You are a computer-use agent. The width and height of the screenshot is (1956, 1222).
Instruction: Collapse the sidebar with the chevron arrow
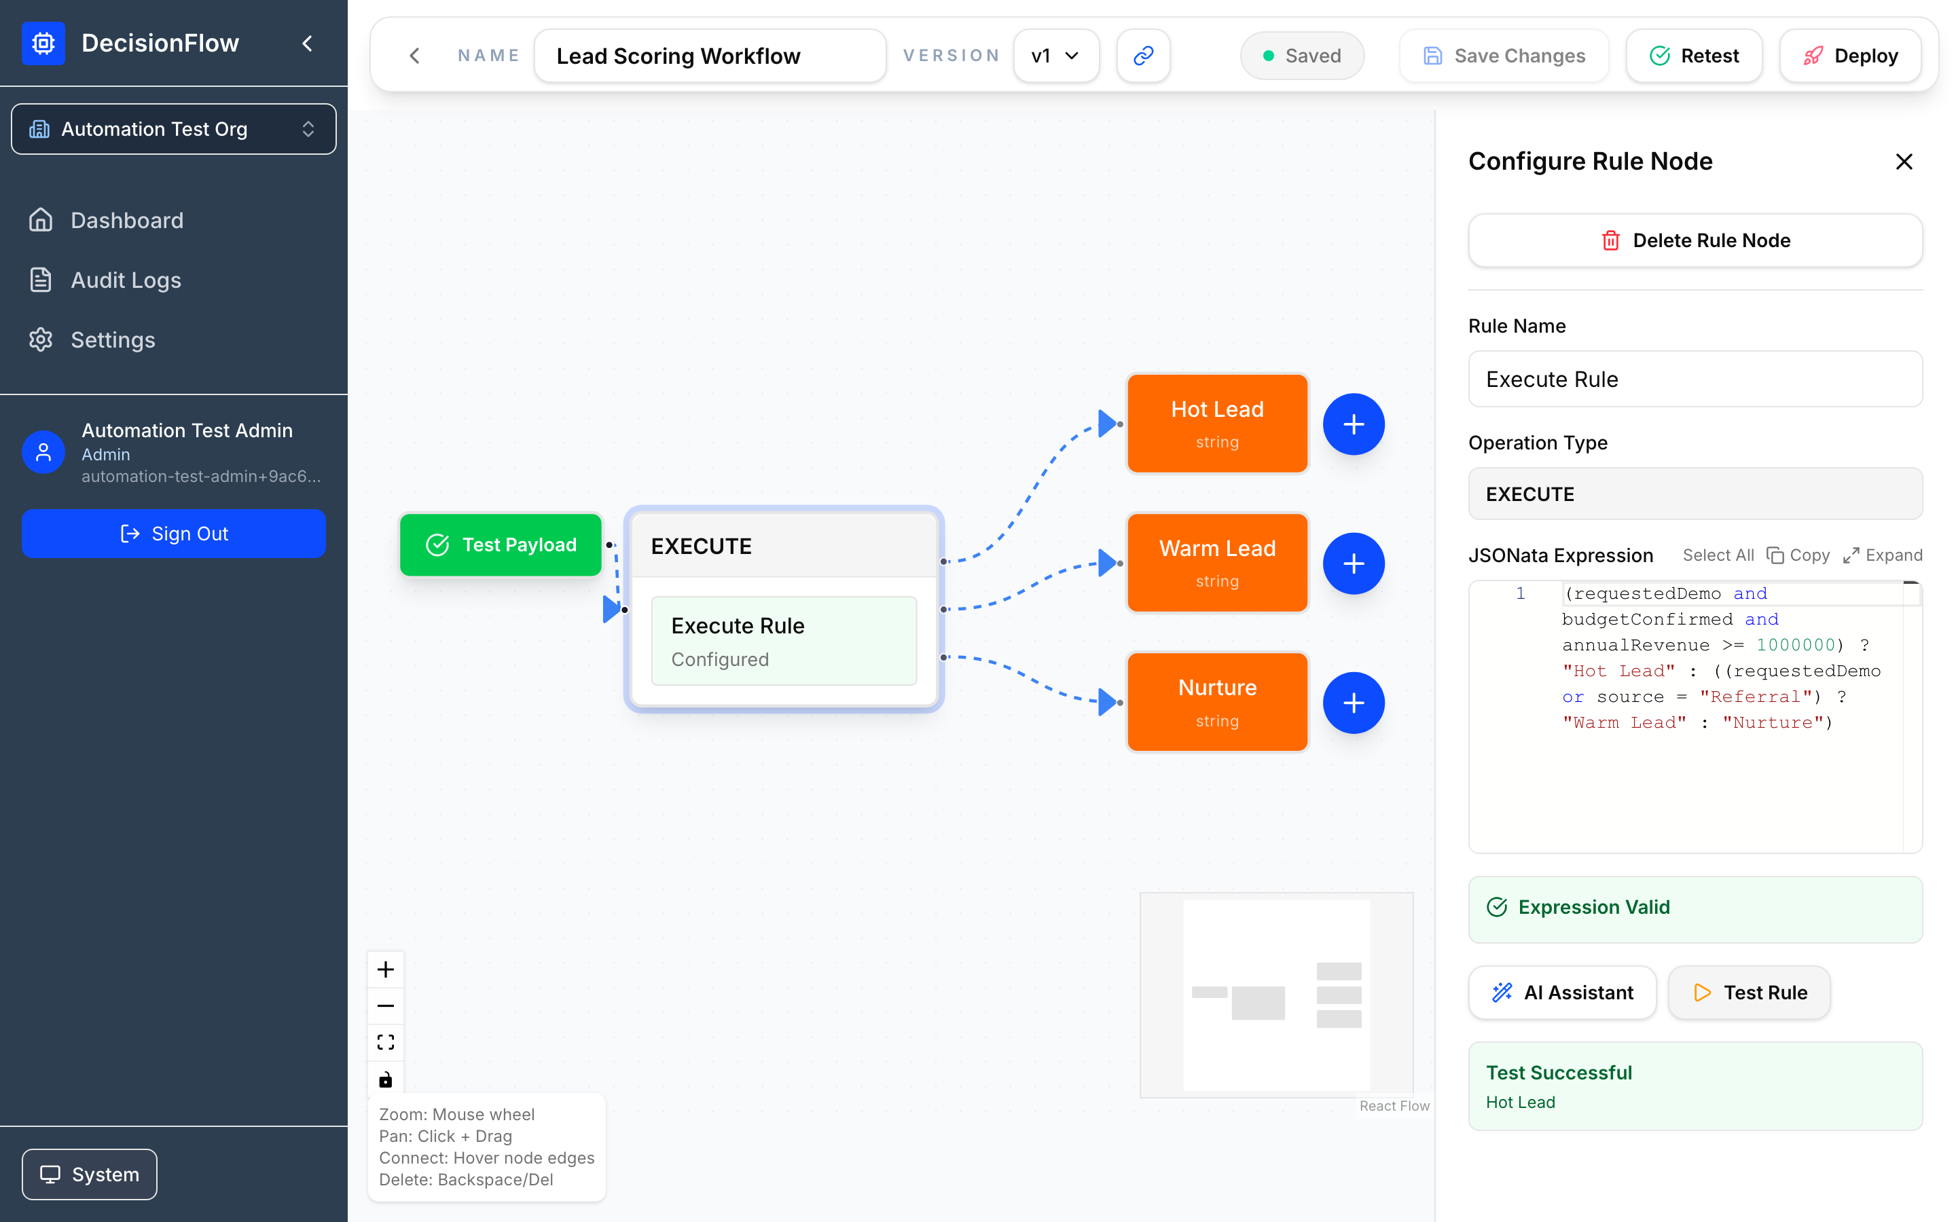tap(307, 43)
